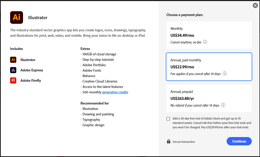Close the payment plan dialog
Image resolution: width=260 pixels, height=157 pixels.
(x=255, y=5)
